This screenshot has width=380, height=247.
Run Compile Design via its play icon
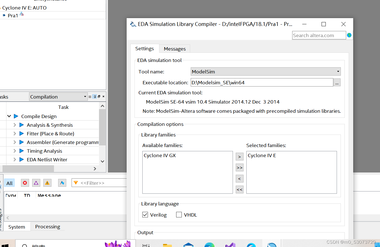(x=16, y=116)
